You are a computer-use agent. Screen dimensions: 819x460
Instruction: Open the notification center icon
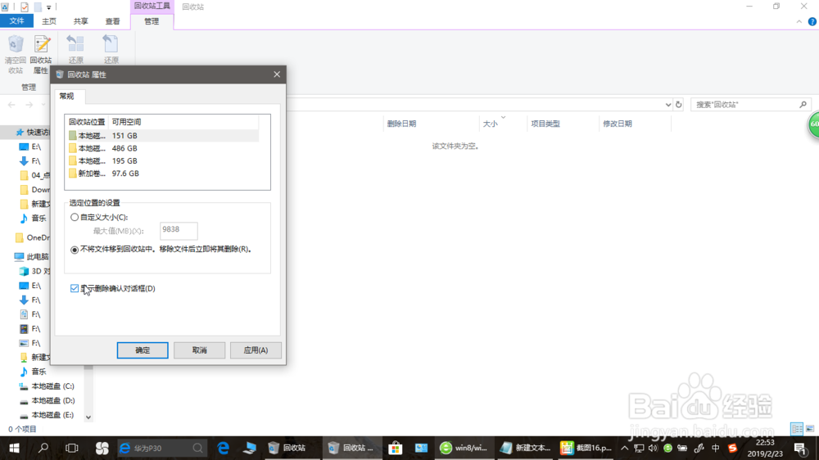coord(800,448)
